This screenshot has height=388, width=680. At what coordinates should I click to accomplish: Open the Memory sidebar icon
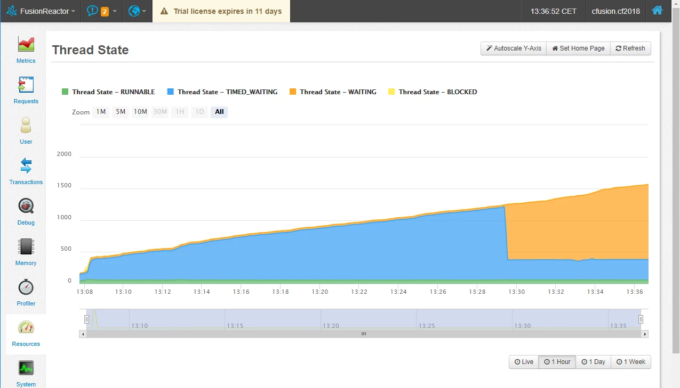click(26, 246)
